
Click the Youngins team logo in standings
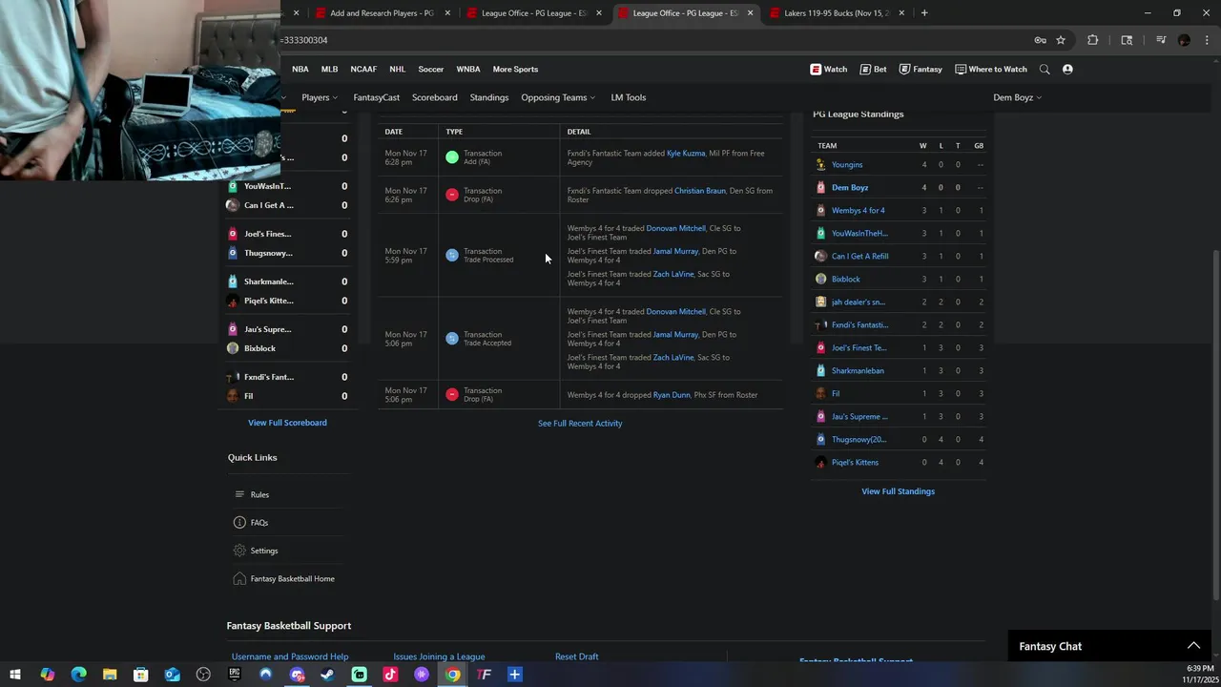(820, 164)
